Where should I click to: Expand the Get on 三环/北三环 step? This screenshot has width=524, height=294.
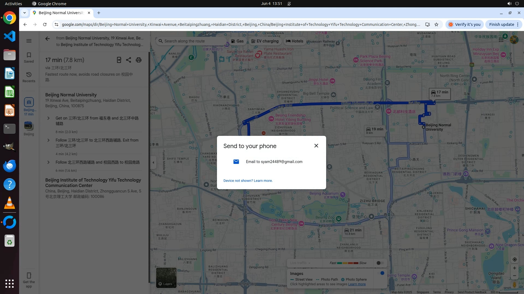(49, 118)
